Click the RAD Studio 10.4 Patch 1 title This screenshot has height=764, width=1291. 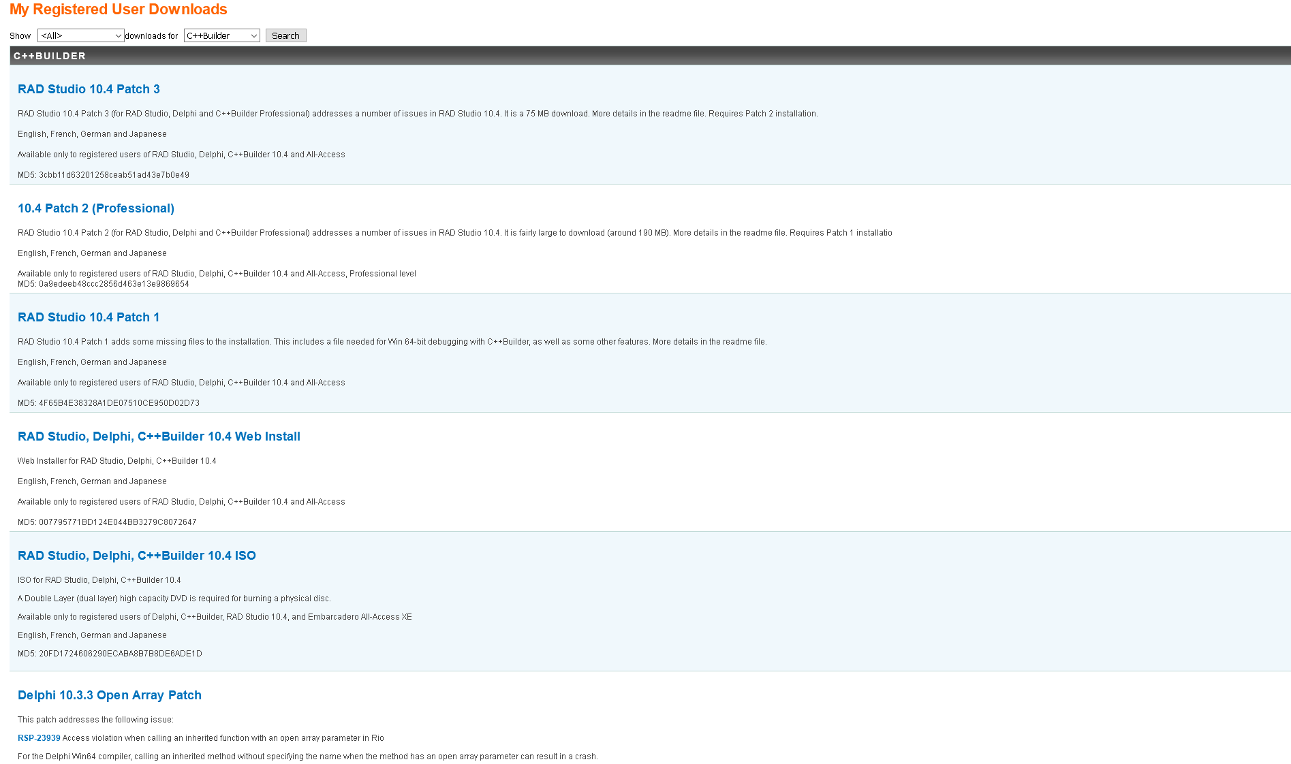(89, 317)
